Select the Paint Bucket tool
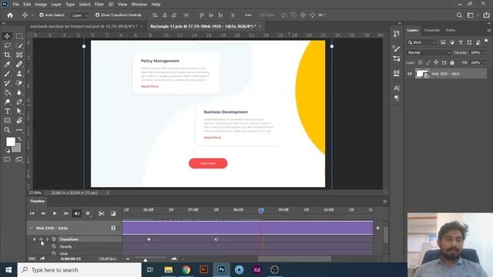The image size is (493, 277). click(7, 92)
